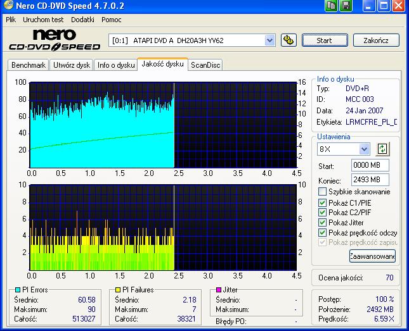Switch to the ScanDisc tab

click(x=205, y=65)
